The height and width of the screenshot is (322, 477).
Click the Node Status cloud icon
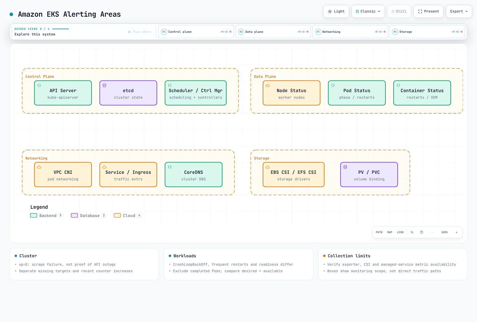(268, 85)
